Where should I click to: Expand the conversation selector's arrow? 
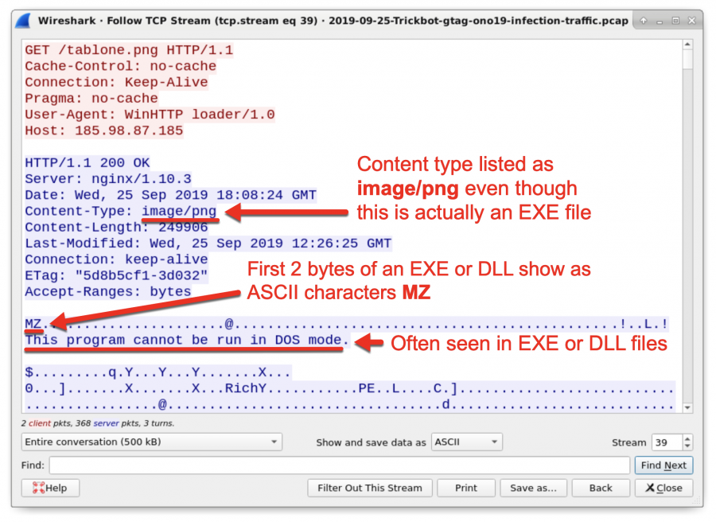pyautogui.click(x=274, y=442)
